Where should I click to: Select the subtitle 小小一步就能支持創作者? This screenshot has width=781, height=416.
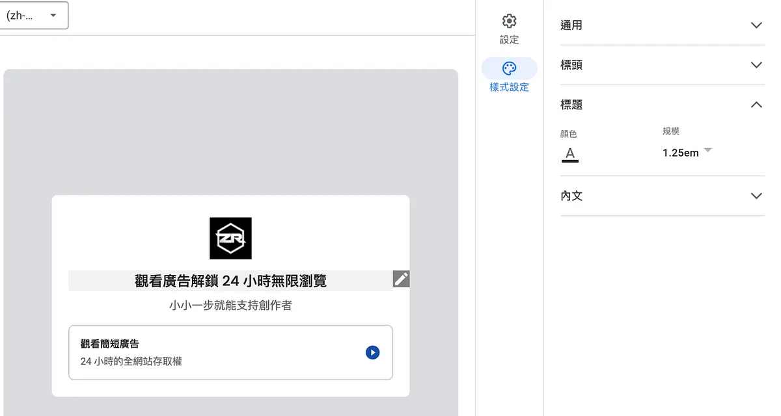tap(230, 305)
